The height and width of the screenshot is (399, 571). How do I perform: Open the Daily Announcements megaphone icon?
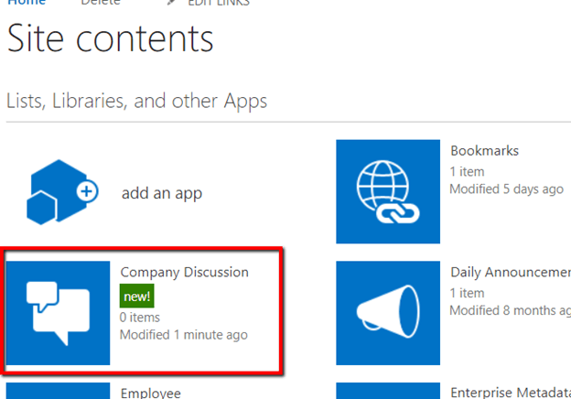click(388, 313)
